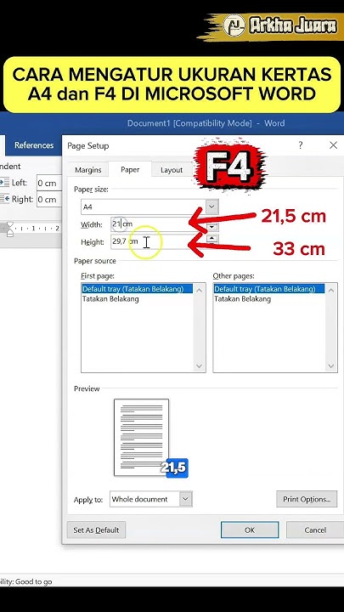Click the Help question mark icon
This screenshot has width=344, height=612.
[x=301, y=145]
